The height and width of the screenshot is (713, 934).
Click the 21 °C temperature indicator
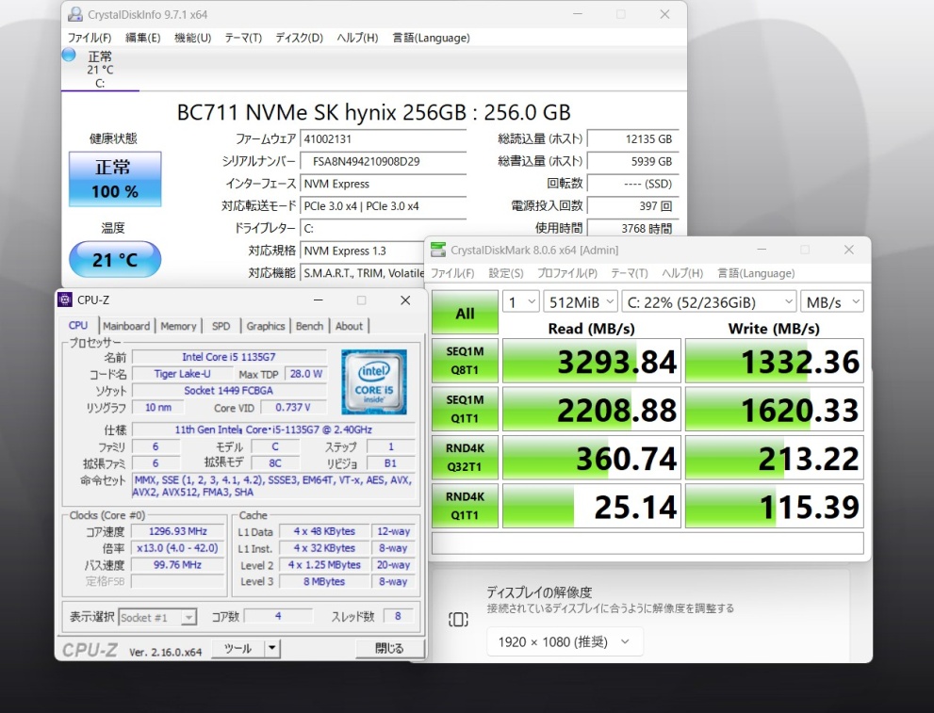tap(115, 260)
